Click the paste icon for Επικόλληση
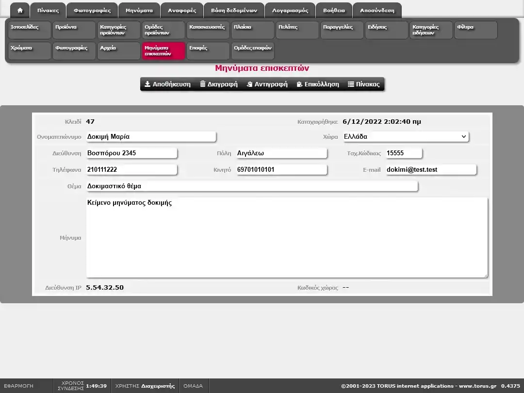Viewport: 524px width, 393px height. tap(300, 84)
